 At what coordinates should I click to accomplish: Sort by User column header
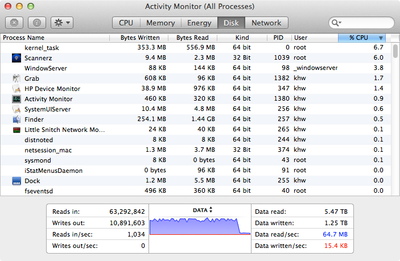[315, 38]
